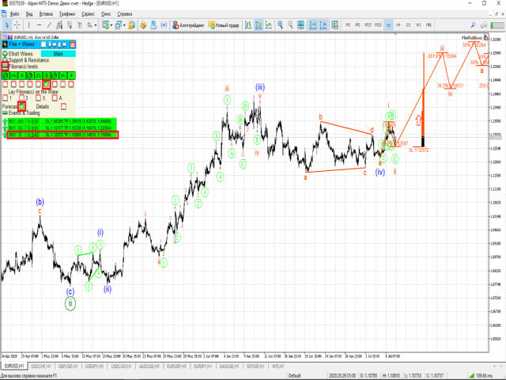This screenshot has height=380, width=506.
Task: Open the Справка menu
Action: [x=125, y=14]
